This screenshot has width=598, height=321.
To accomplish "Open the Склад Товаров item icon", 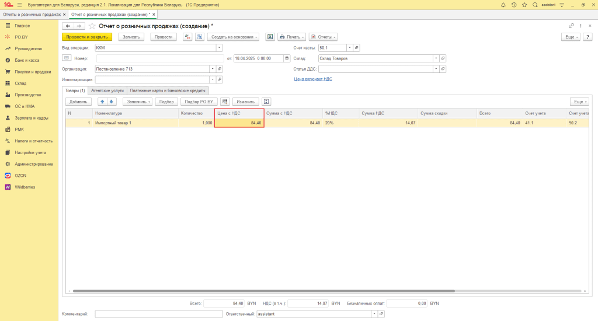I will pos(443,58).
